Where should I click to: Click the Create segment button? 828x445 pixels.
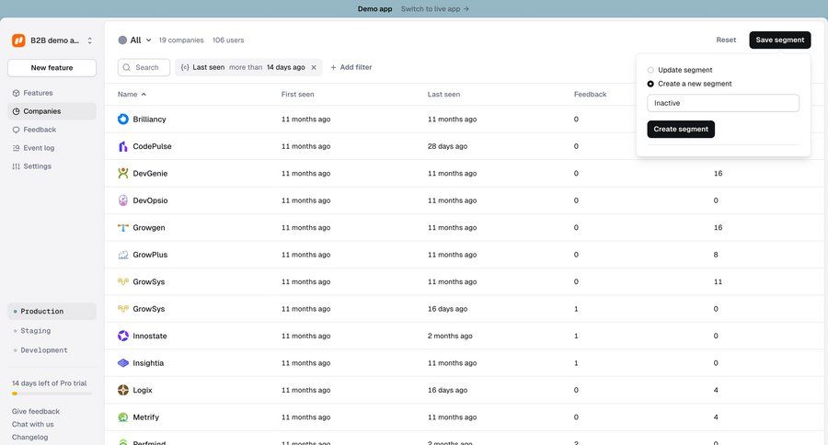click(x=681, y=130)
